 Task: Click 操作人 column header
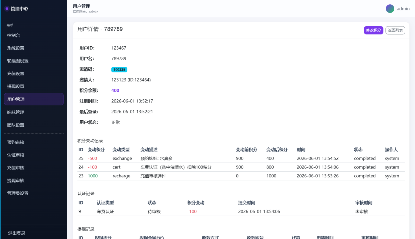[x=391, y=150]
